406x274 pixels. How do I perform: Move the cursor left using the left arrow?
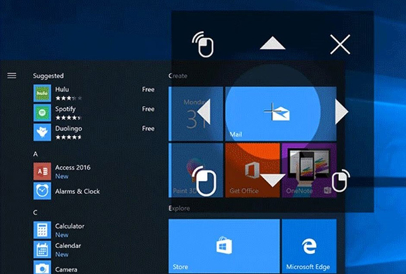[x=203, y=111]
